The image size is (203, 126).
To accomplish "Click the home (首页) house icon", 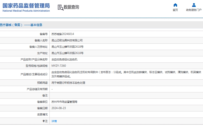I will 175,5.
